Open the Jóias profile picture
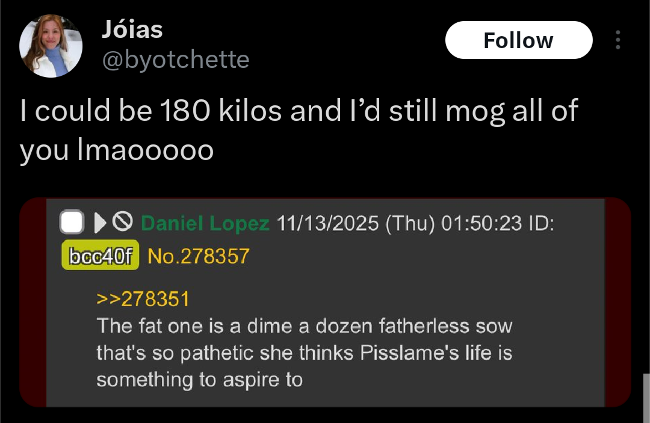 (x=51, y=46)
